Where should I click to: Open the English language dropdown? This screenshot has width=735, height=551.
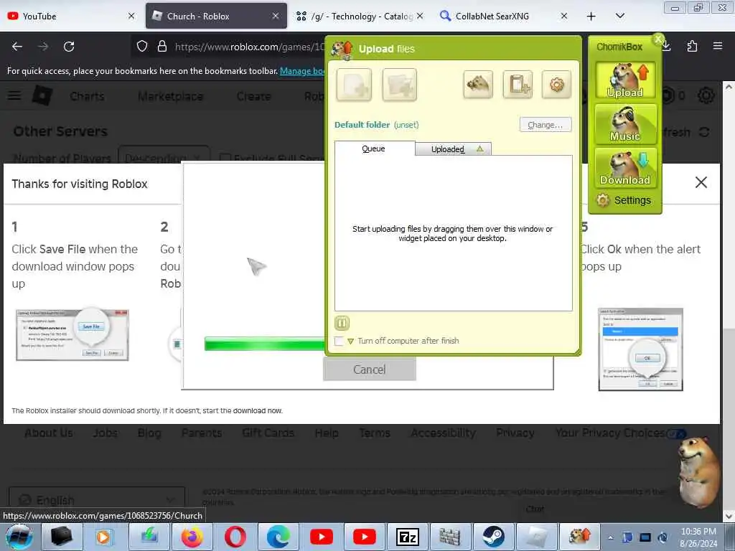point(97,499)
